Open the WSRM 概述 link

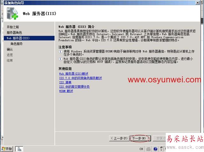click(66, 91)
